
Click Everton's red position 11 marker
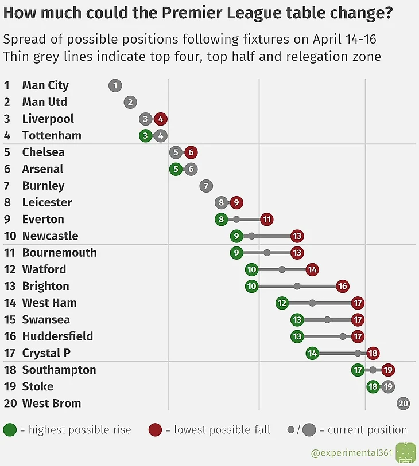[267, 220]
